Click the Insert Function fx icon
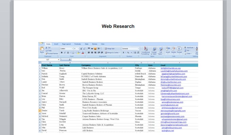The height and width of the screenshot is (135, 231). point(70,60)
